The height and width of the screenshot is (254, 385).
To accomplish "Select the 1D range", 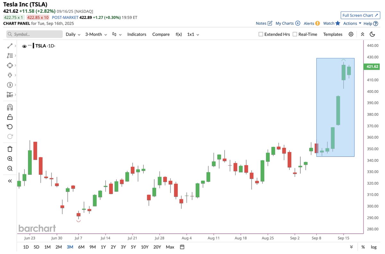I will (x=26, y=247).
